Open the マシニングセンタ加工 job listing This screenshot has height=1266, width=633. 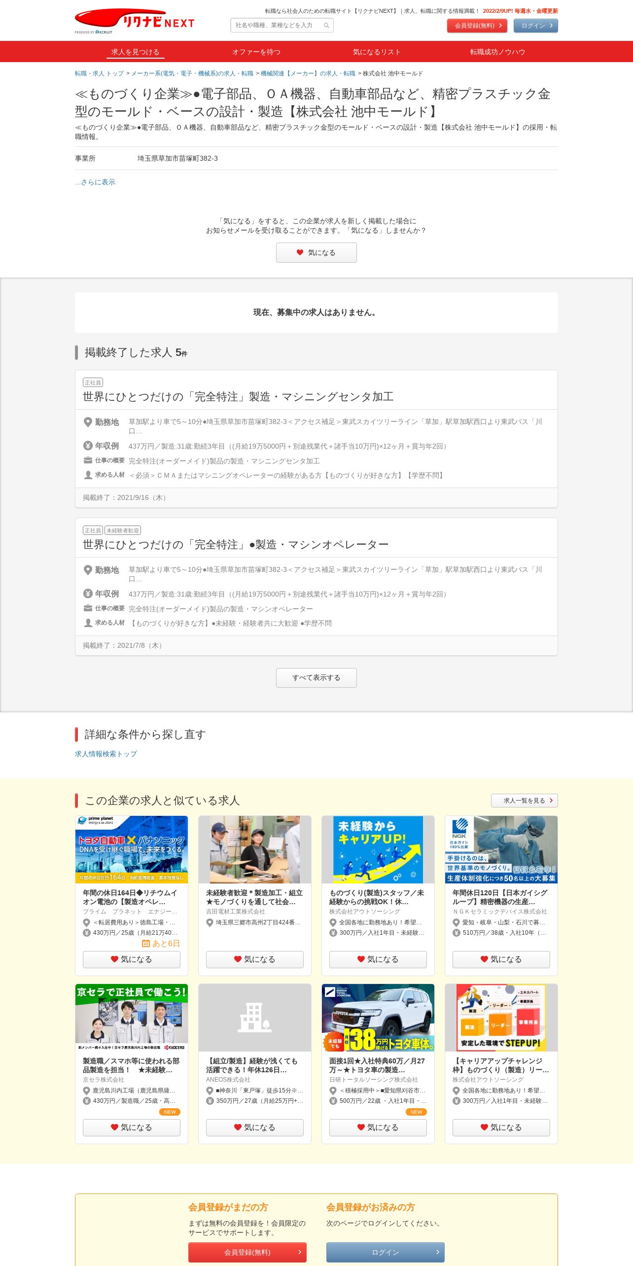click(x=238, y=397)
